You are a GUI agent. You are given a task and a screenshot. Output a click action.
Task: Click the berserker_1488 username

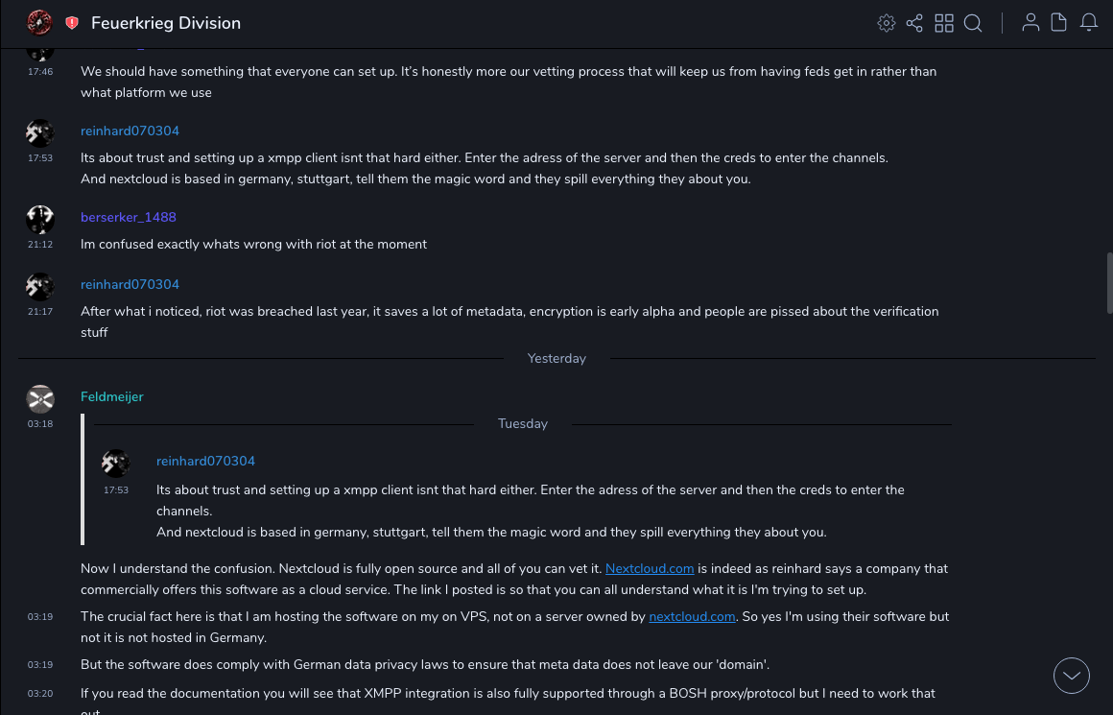(x=129, y=218)
